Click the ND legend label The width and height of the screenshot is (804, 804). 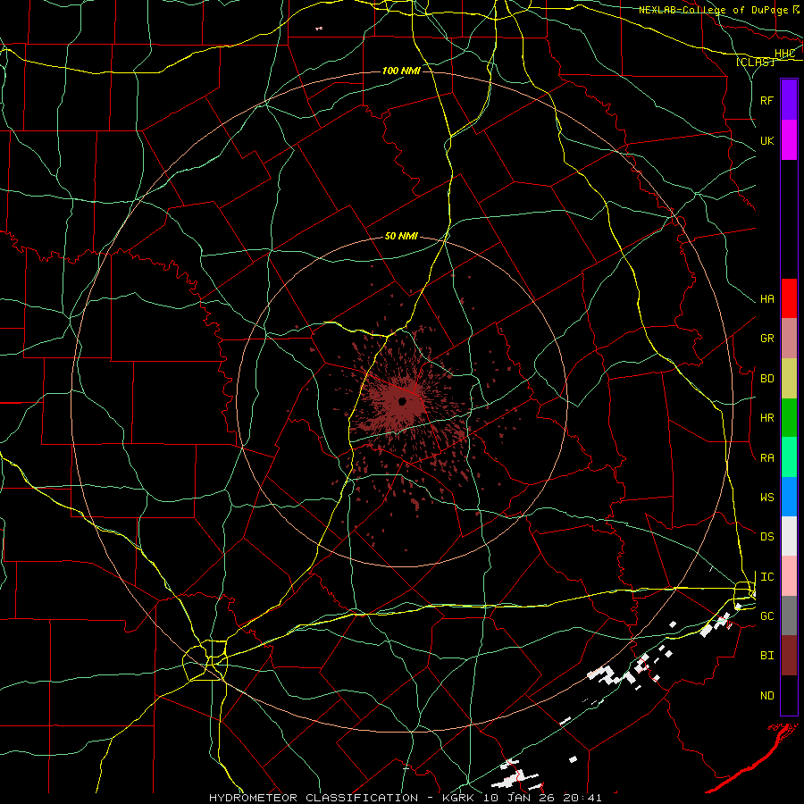[x=766, y=695]
